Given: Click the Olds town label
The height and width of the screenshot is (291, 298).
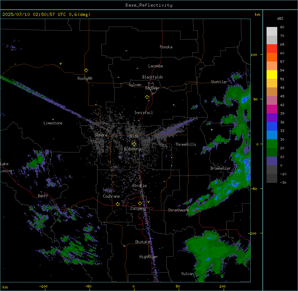Looking at the screenshot, I should (x=134, y=136).
